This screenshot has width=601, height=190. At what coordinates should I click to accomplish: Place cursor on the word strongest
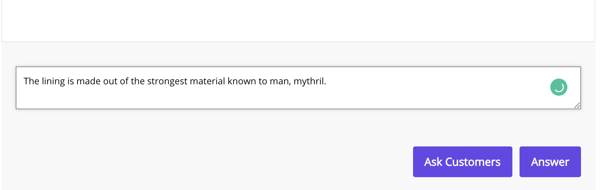(x=167, y=81)
